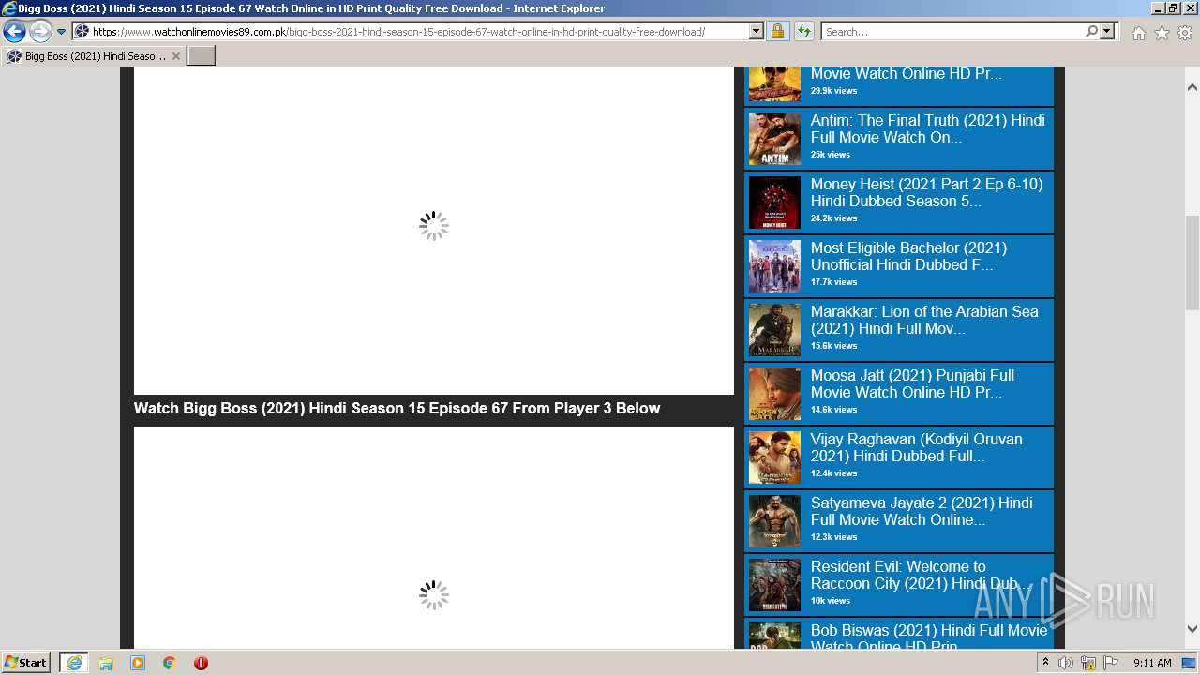The width and height of the screenshot is (1200, 675).
Task: Click the Player 3 heading text
Action: click(x=397, y=409)
